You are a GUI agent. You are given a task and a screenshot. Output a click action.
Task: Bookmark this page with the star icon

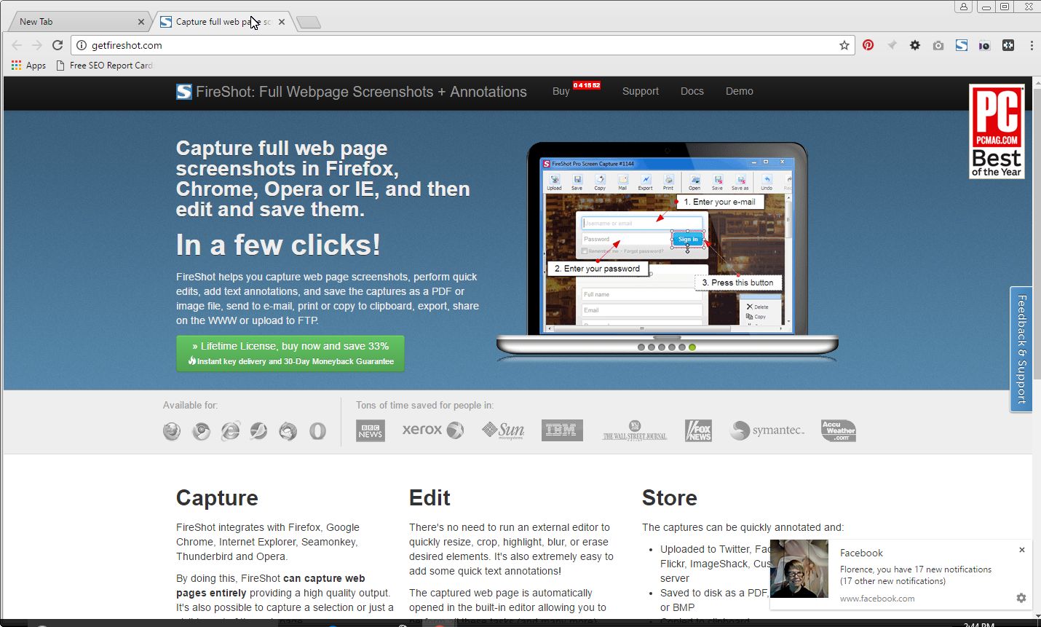click(844, 45)
